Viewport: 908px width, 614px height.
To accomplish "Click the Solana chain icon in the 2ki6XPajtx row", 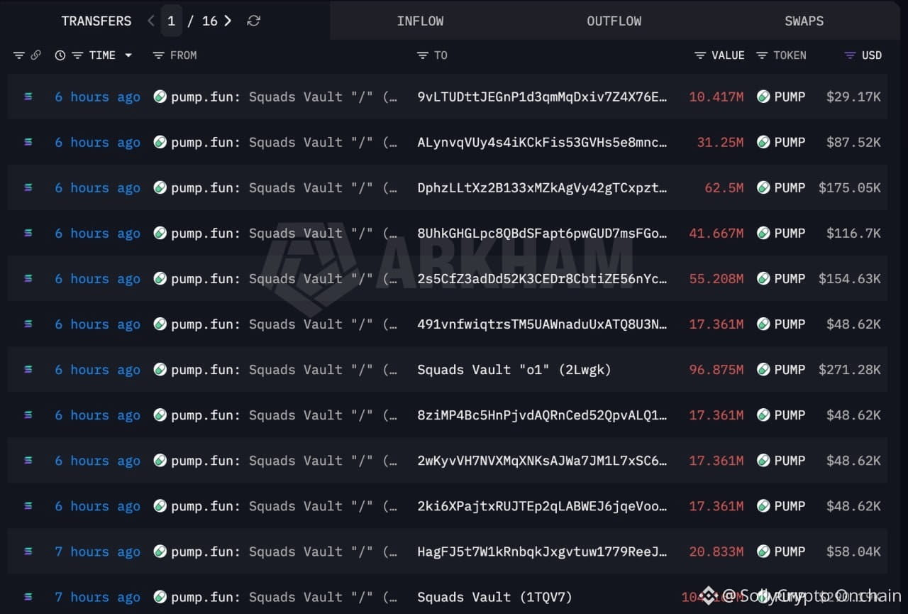I will 28,506.
